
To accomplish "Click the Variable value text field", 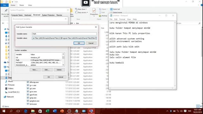I will click(x=64, y=38).
